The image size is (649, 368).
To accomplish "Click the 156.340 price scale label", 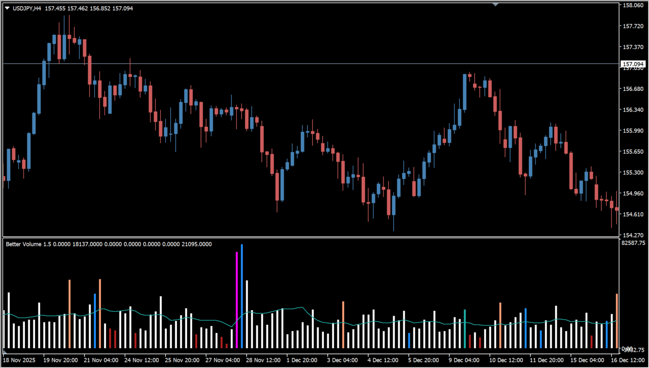I will [x=633, y=110].
